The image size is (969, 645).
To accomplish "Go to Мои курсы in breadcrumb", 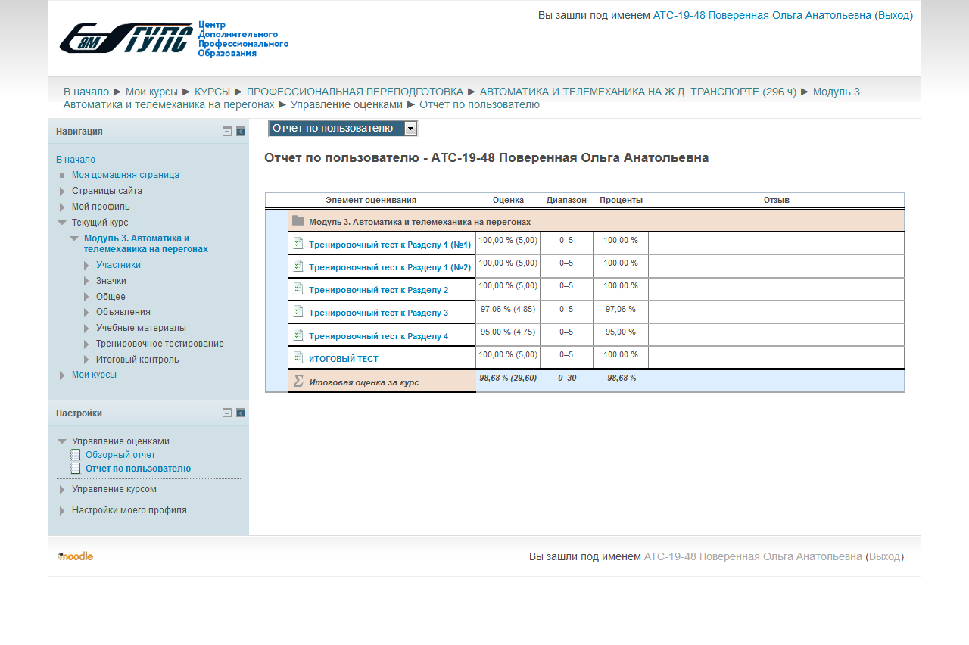I will click(151, 92).
